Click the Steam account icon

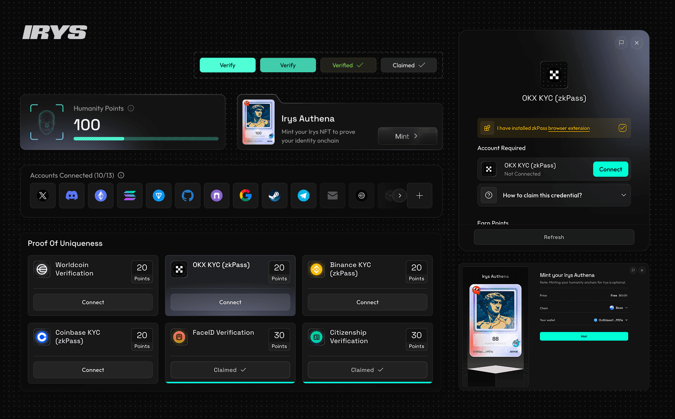coord(275,195)
